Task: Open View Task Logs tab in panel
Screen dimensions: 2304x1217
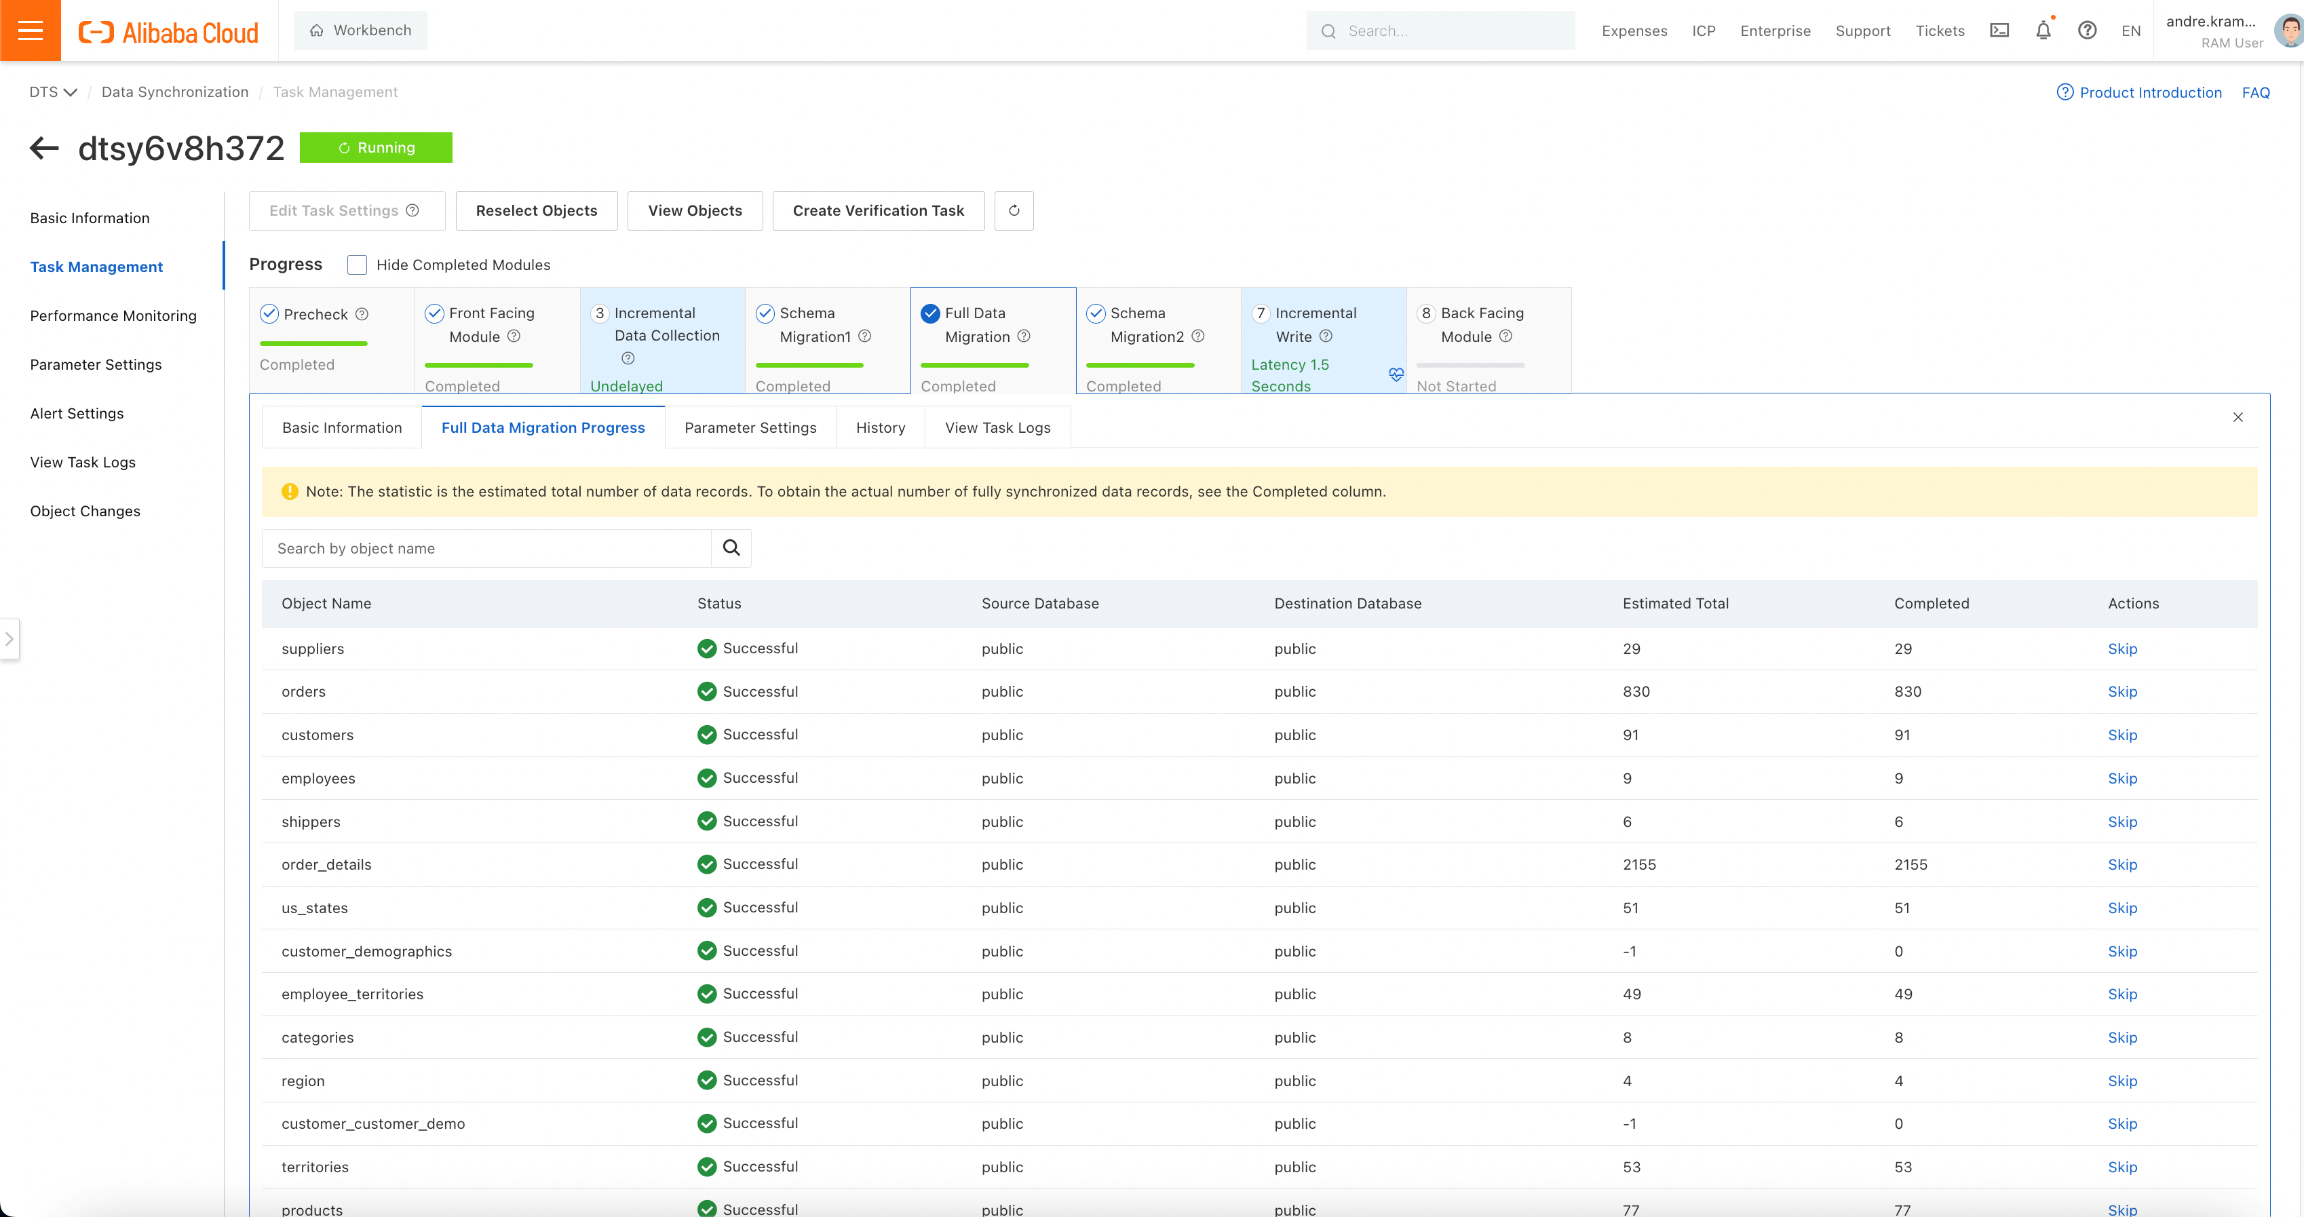Action: click(997, 427)
